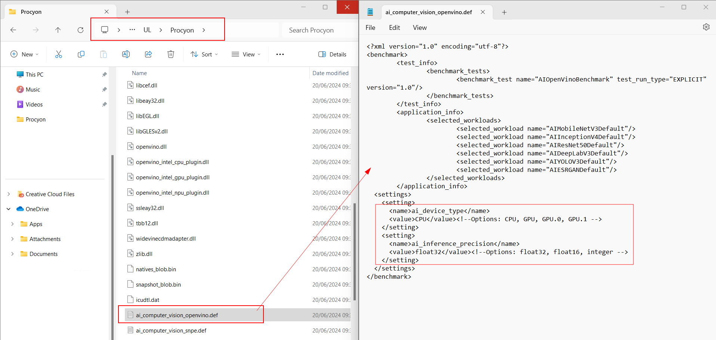This screenshot has height=340, width=716.
Task: Open the View menu in Notepad
Action: click(x=420, y=28)
